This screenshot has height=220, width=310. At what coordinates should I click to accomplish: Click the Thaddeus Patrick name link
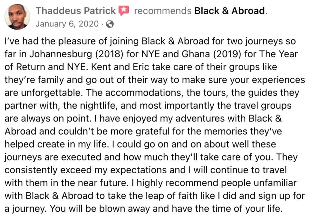[75, 11]
